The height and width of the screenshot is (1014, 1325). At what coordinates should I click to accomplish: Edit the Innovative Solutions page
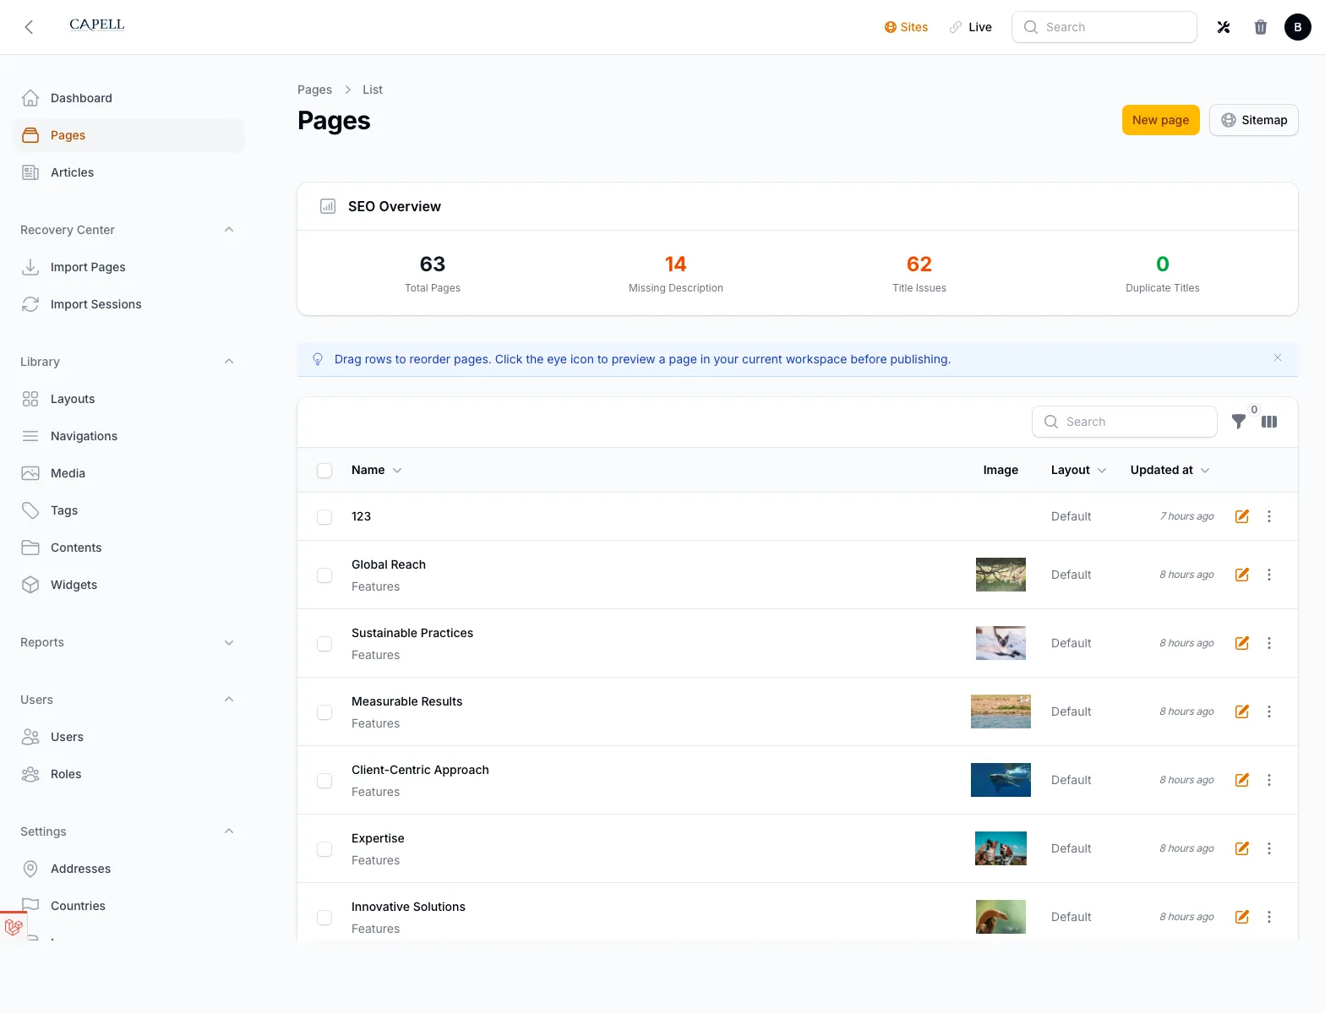[1242, 917]
